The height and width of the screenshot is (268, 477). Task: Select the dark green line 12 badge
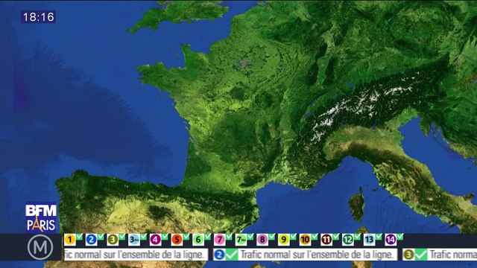[x=348, y=240]
